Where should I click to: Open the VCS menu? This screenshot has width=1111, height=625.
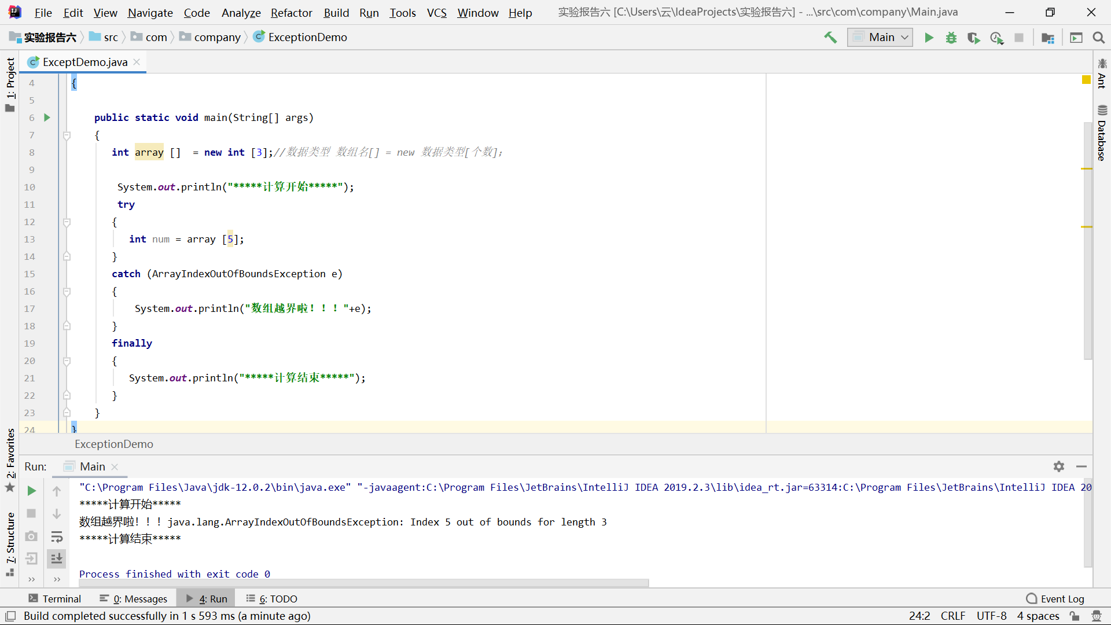coord(436,13)
